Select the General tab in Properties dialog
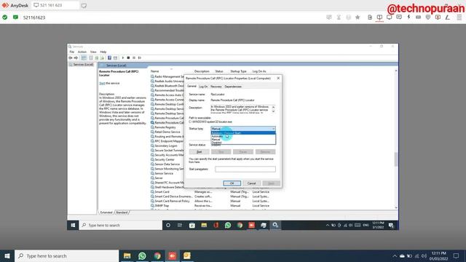The image size is (466, 262). 191,86
